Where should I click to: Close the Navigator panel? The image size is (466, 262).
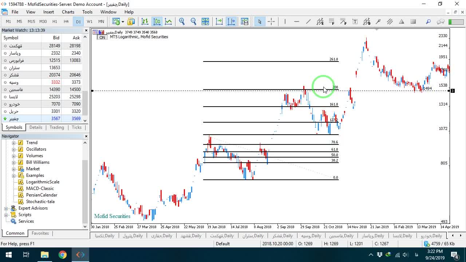(86, 136)
